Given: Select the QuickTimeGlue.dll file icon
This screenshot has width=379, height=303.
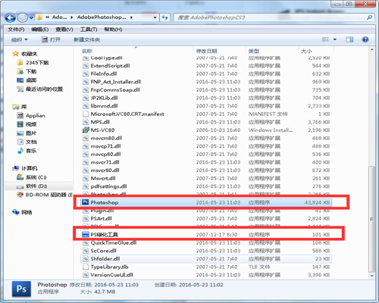Looking at the screenshot, I should [x=86, y=242].
